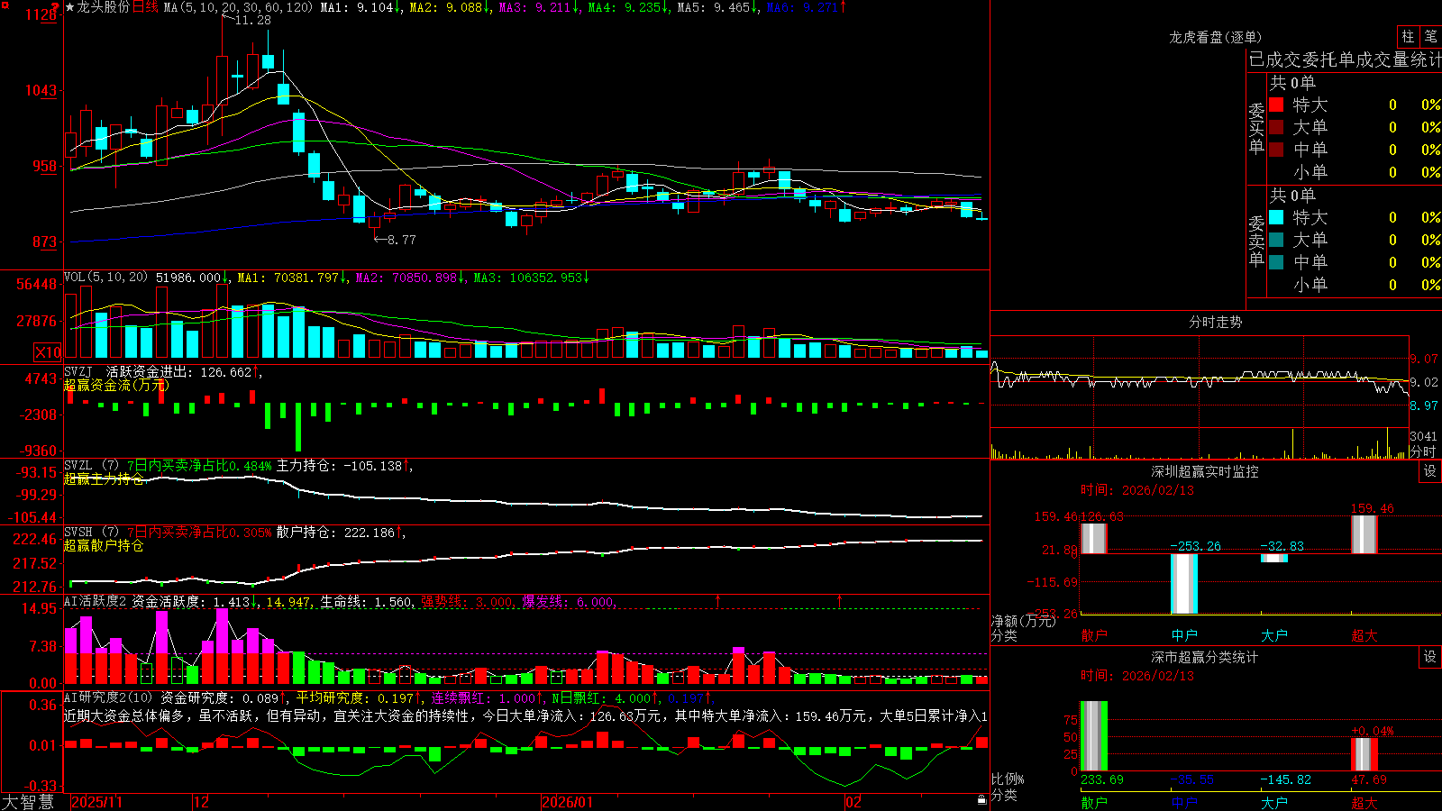Click the AI活跃度2 indicator label
This screenshot has height=811, width=1442.
tap(96, 601)
